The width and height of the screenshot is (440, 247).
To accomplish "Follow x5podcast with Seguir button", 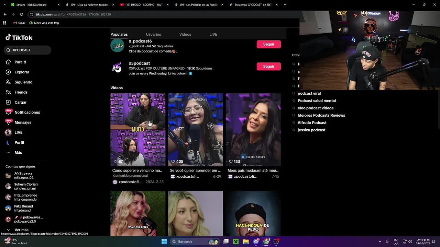I will click(x=269, y=67).
